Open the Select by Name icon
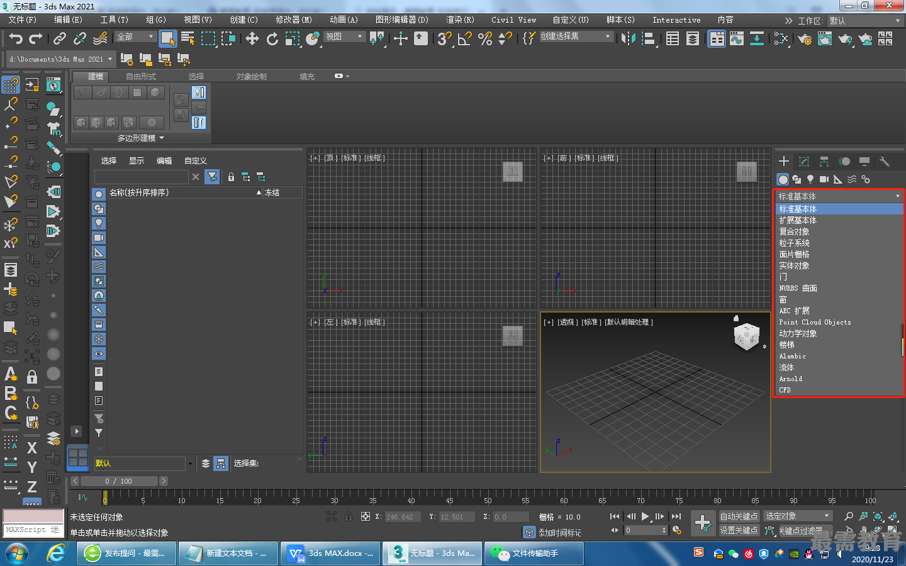 187,39
